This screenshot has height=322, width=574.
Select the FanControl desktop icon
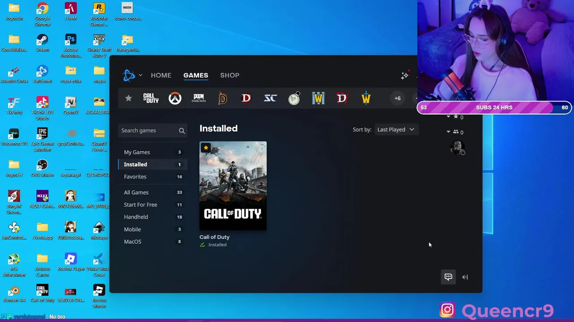[x=14, y=231]
